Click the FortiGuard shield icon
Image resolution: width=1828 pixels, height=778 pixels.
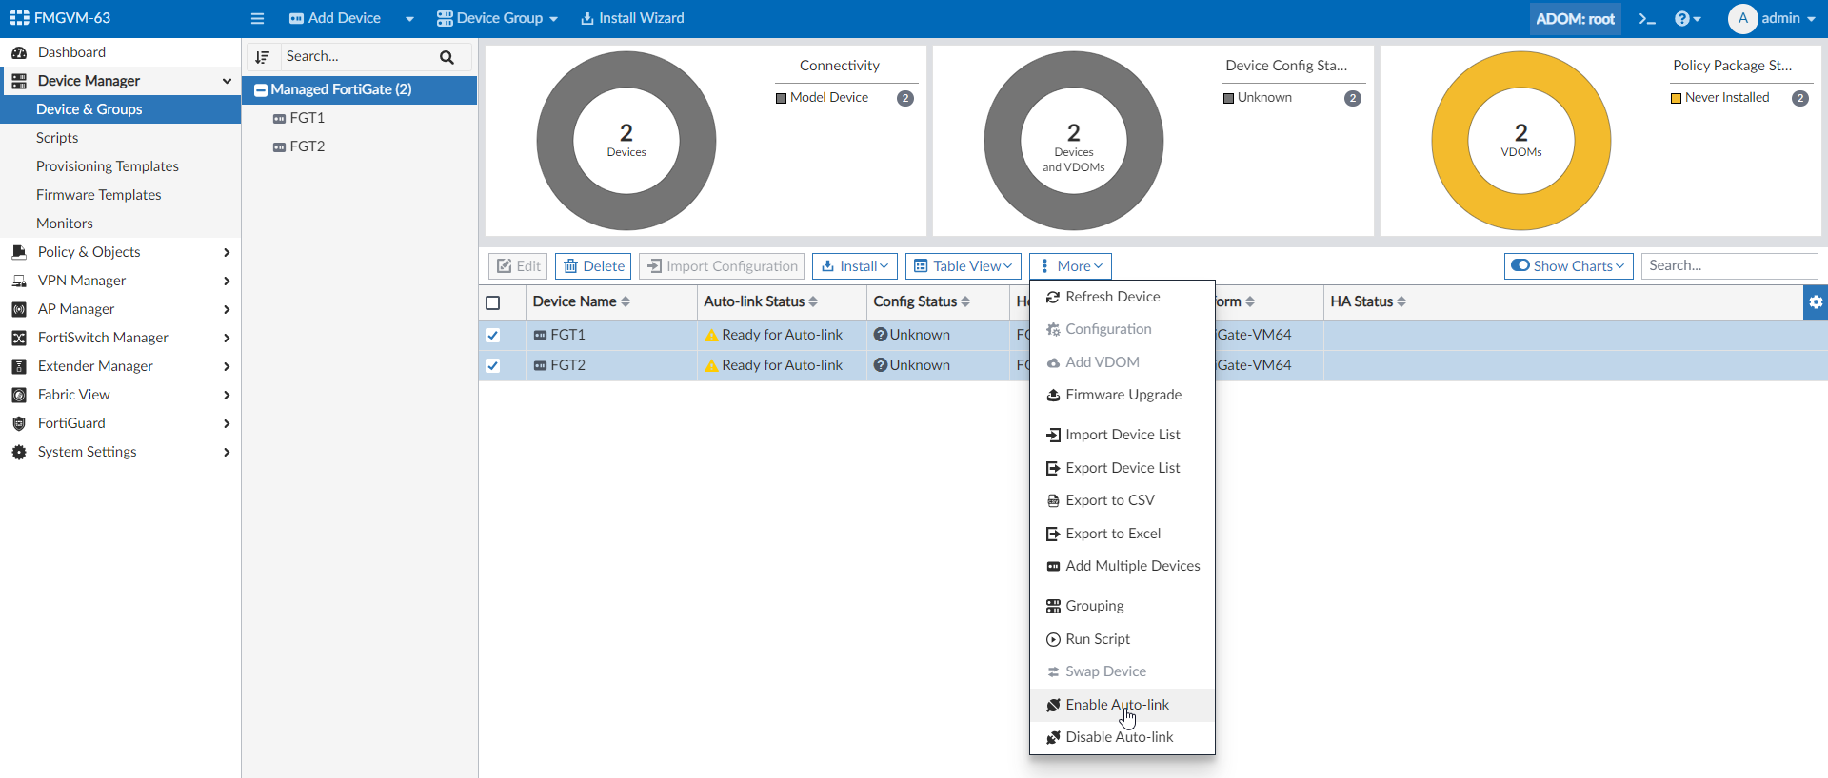(19, 423)
